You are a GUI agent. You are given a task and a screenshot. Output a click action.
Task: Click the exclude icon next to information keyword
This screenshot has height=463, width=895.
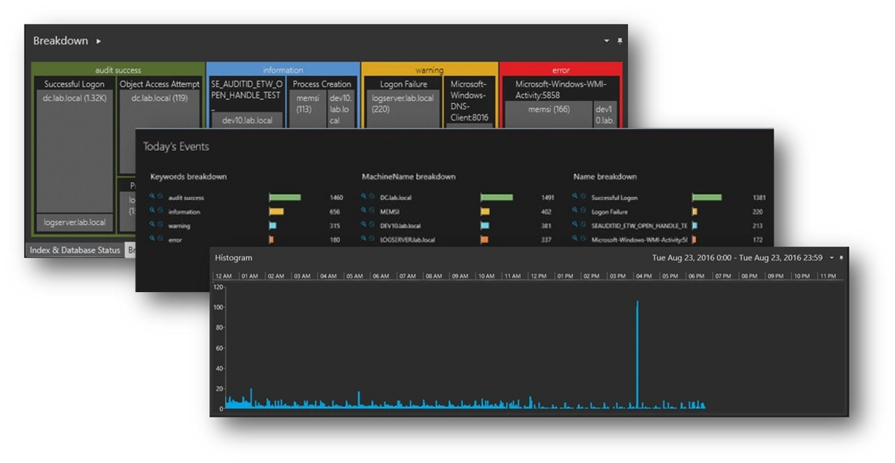[x=160, y=211]
